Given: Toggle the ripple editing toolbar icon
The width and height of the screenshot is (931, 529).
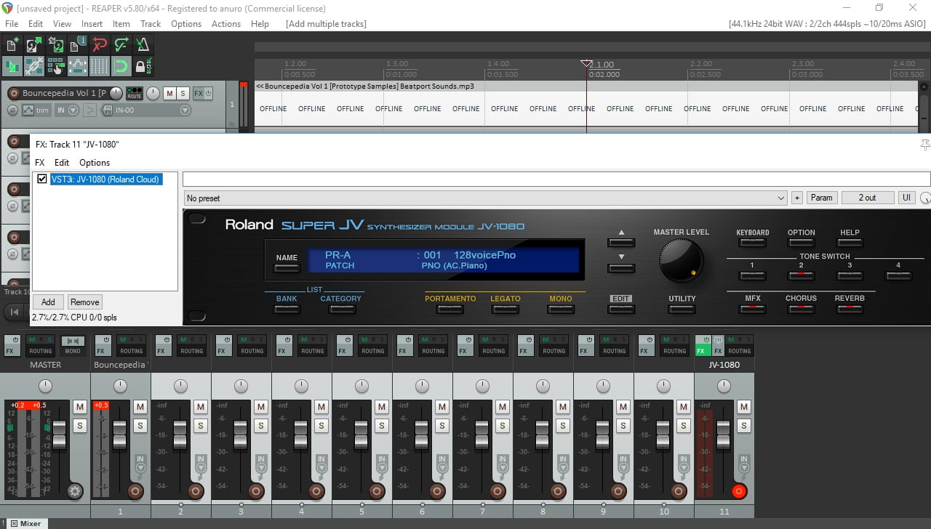Looking at the screenshot, I should click(55, 66).
